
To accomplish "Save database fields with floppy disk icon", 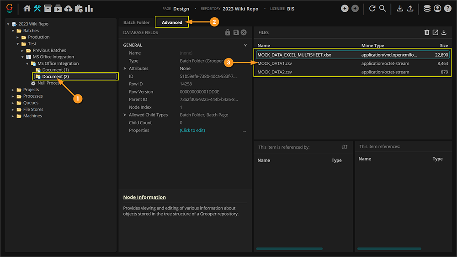I will tap(236, 32).
